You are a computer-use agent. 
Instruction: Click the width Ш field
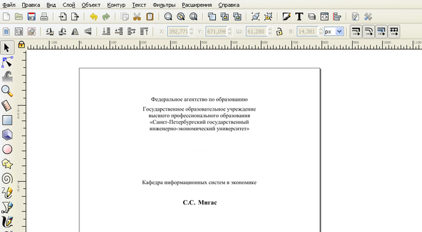pyautogui.click(x=256, y=31)
